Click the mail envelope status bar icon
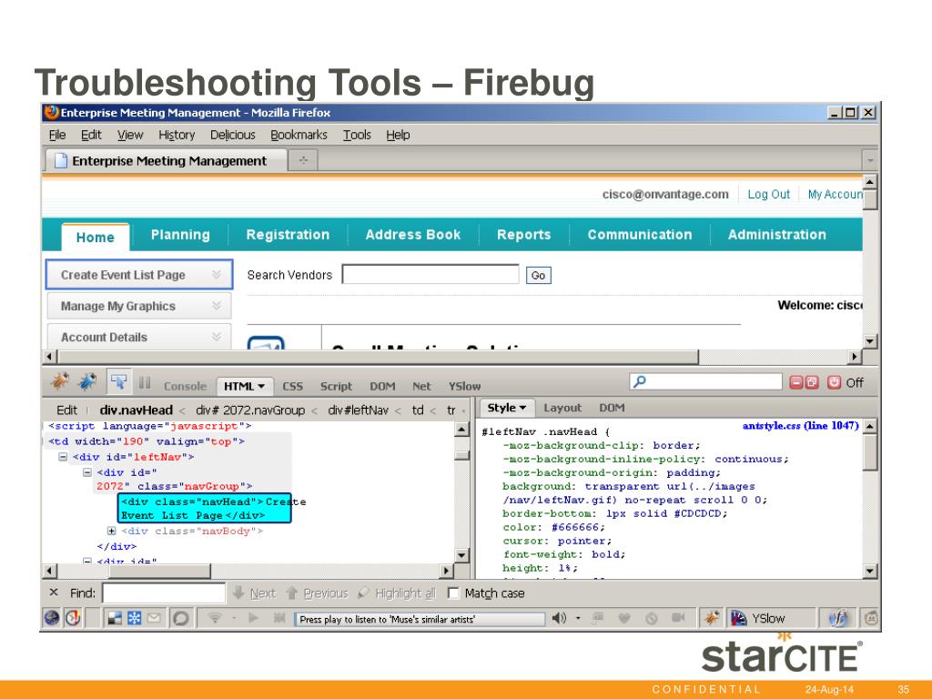Screen dimensions: 932x699 154,618
